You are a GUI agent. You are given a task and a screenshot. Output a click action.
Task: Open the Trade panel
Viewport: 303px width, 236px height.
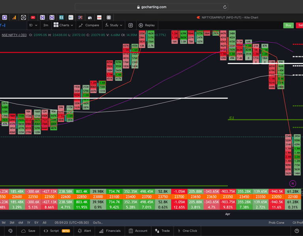(162, 231)
